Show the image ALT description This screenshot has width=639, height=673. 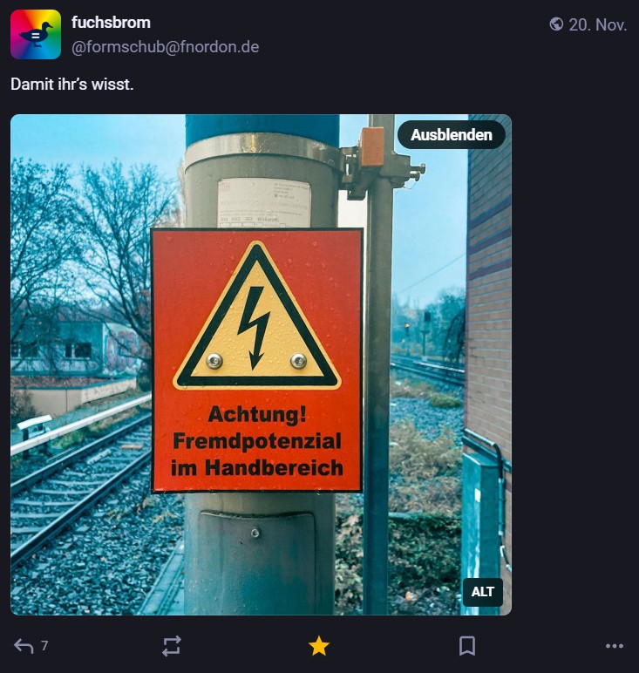pyautogui.click(x=482, y=592)
